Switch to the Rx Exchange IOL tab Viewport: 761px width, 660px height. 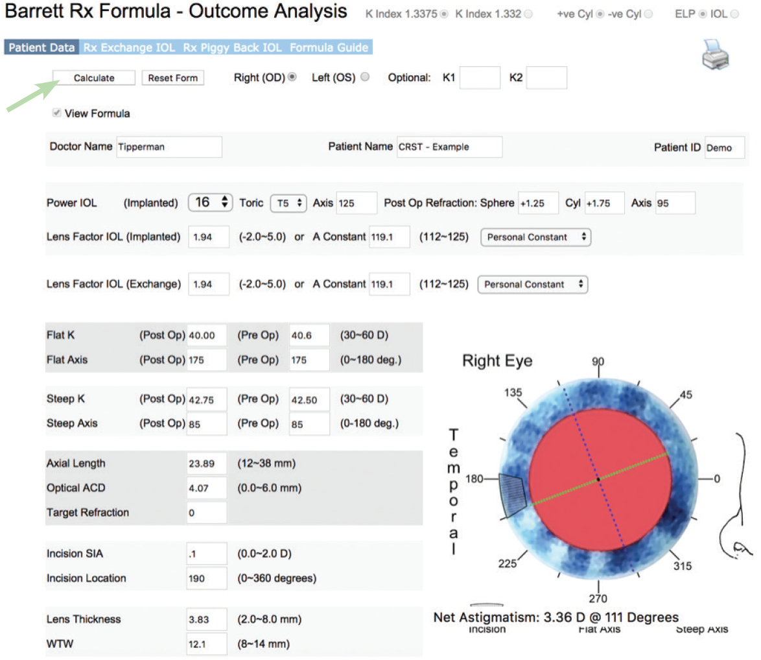tap(129, 47)
